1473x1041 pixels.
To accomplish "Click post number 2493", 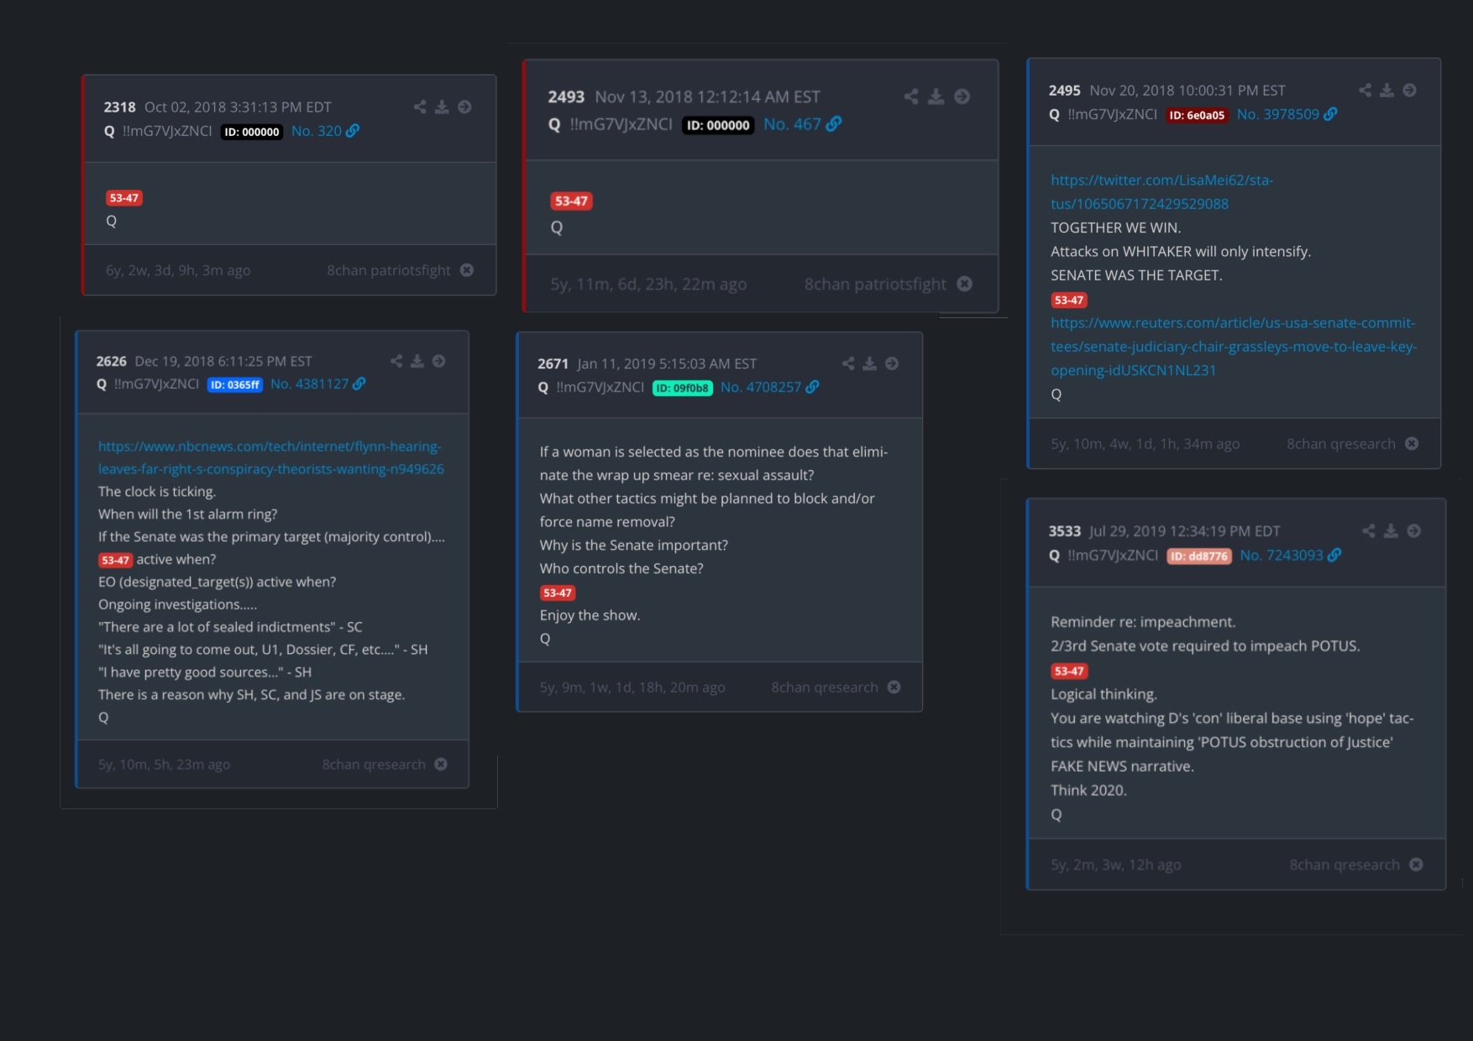I will coord(566,97).
